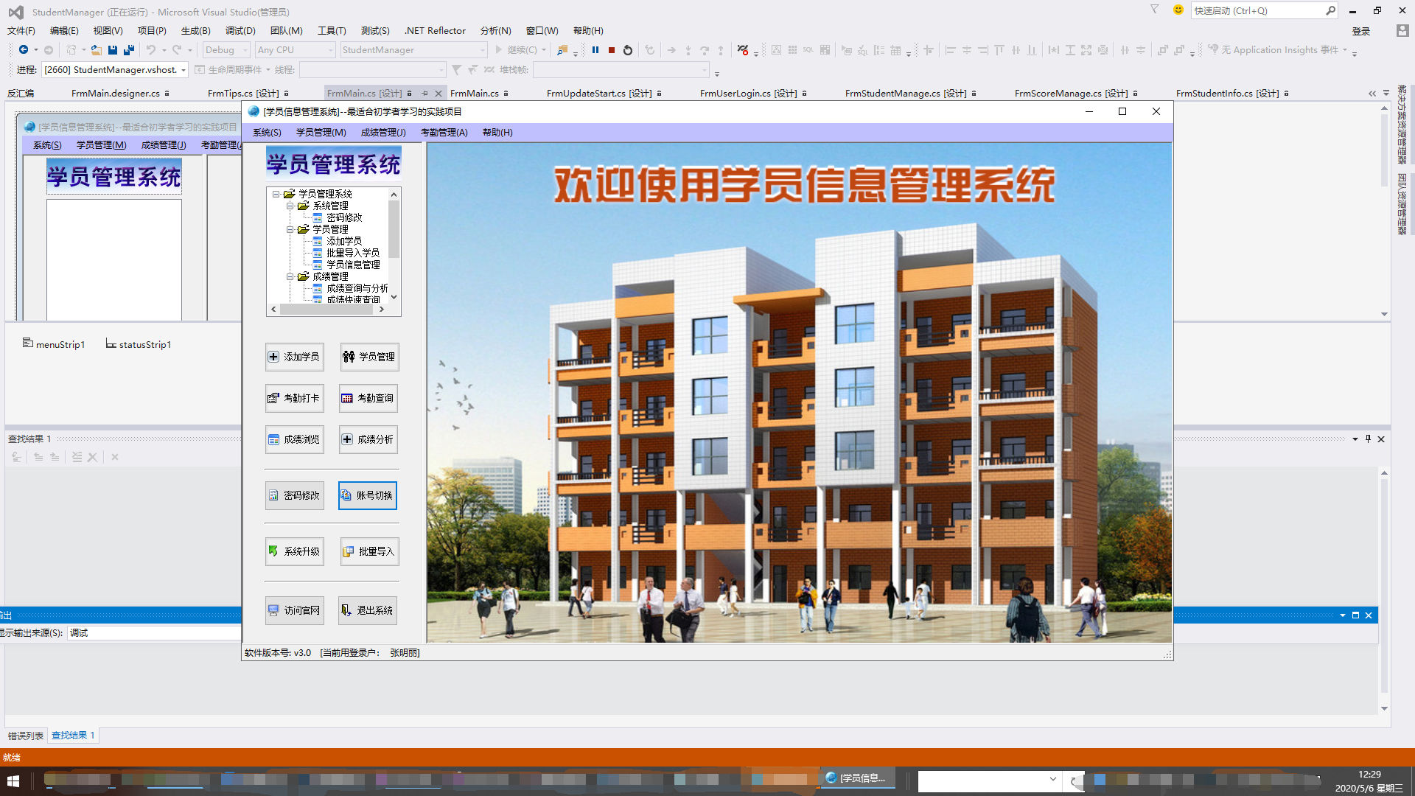Viewport: 1415px width, 796px height.
Task: Collapse the 学员管理系统 root tree node
Action: [276, 194]
